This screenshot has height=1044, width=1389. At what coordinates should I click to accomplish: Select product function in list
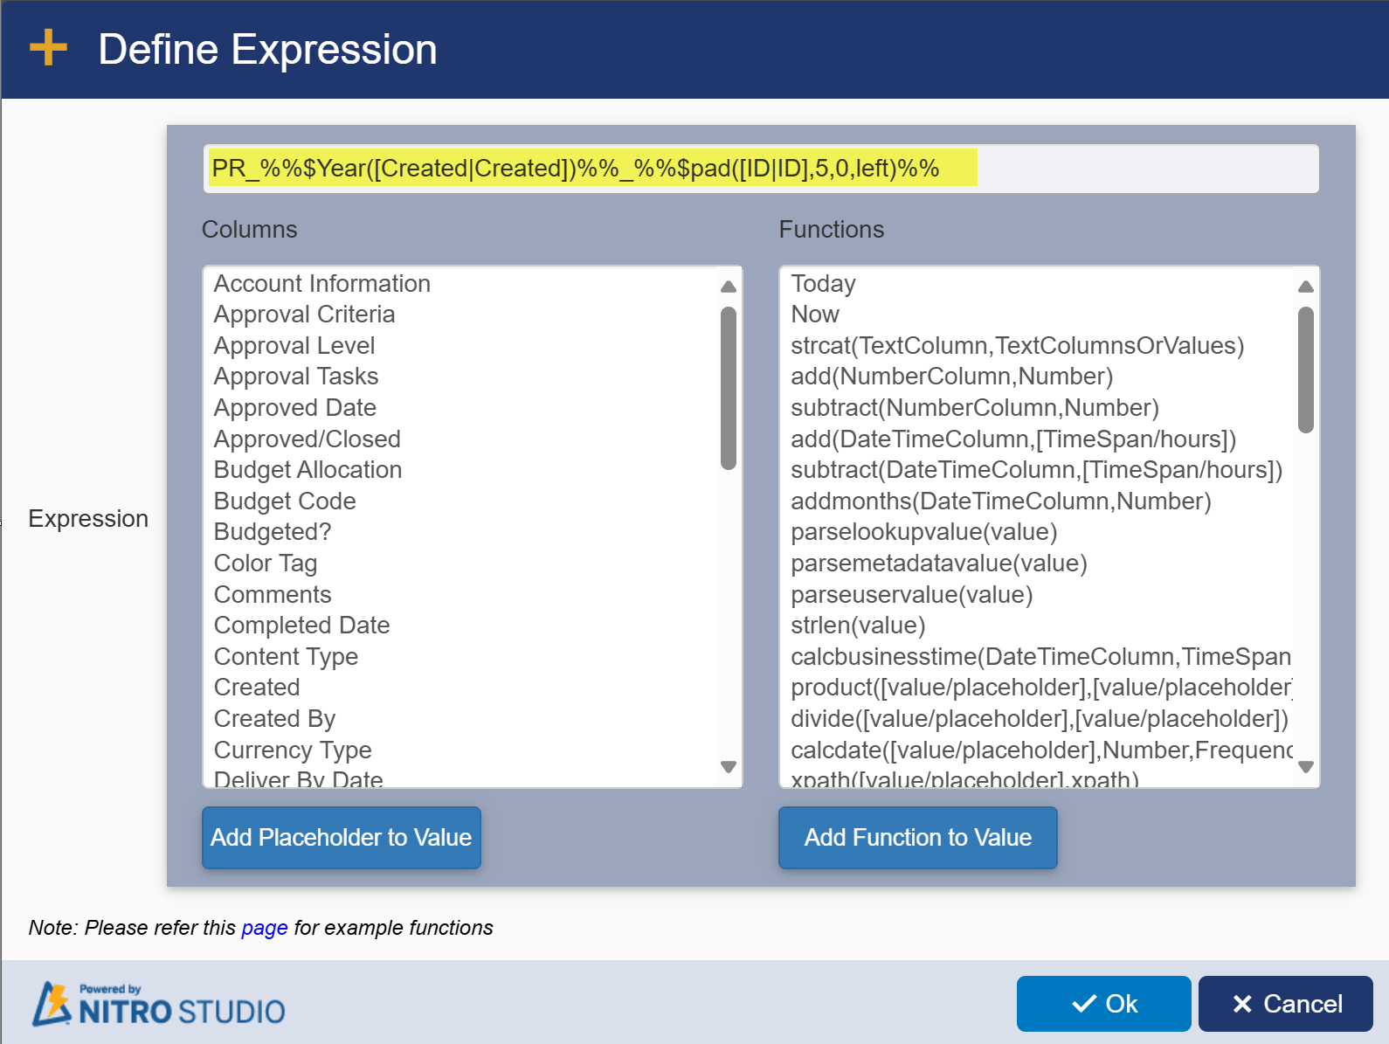coord(1041,688)
